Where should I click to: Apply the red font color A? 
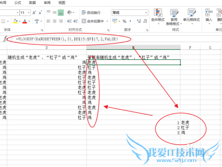click(x=25, y=21)
